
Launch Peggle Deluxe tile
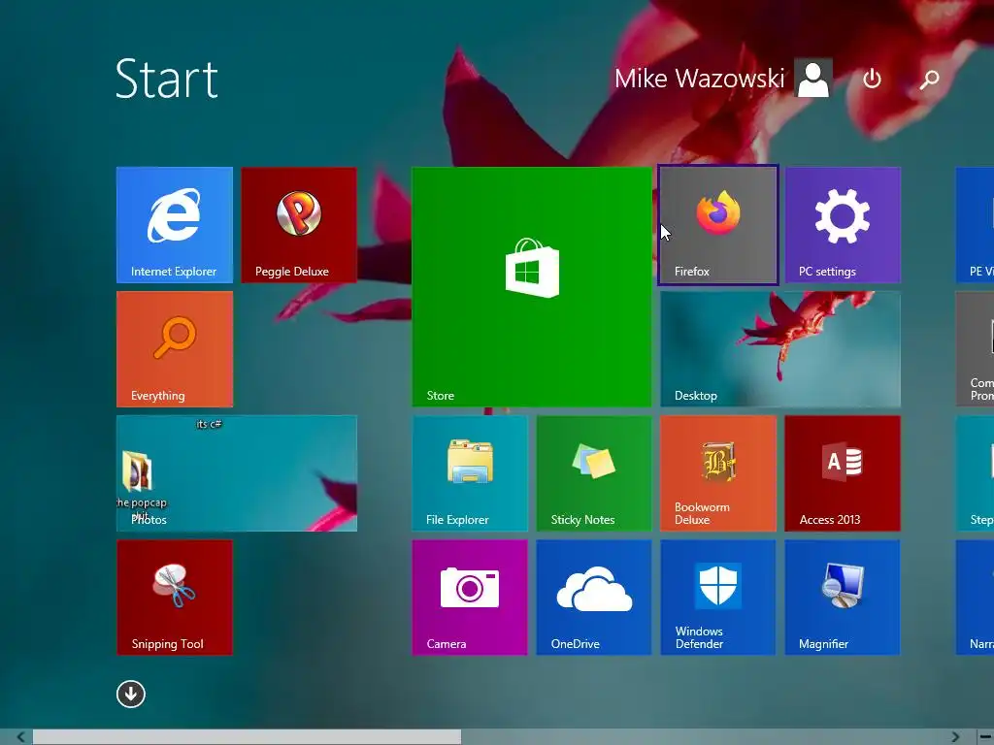pos(299,225)
